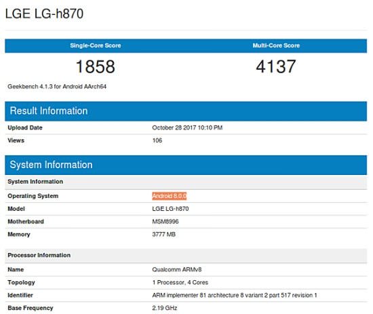373x314 pixels.
Task: Select the memory value 3777 MB
Action: [x=163, y=234]
